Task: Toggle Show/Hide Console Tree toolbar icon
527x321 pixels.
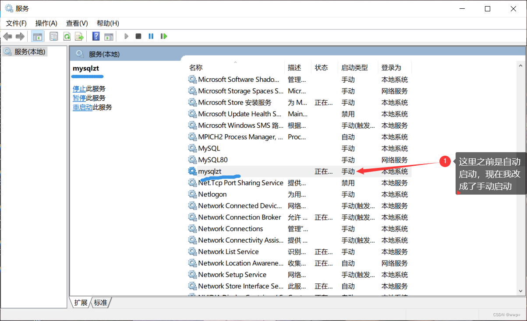Action: 38,36
